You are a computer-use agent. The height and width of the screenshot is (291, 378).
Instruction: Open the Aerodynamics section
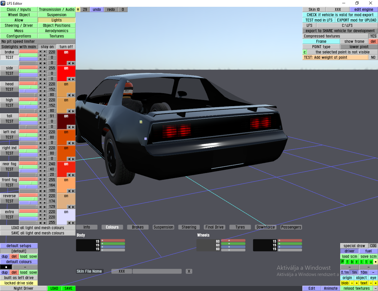pos(57,31)
